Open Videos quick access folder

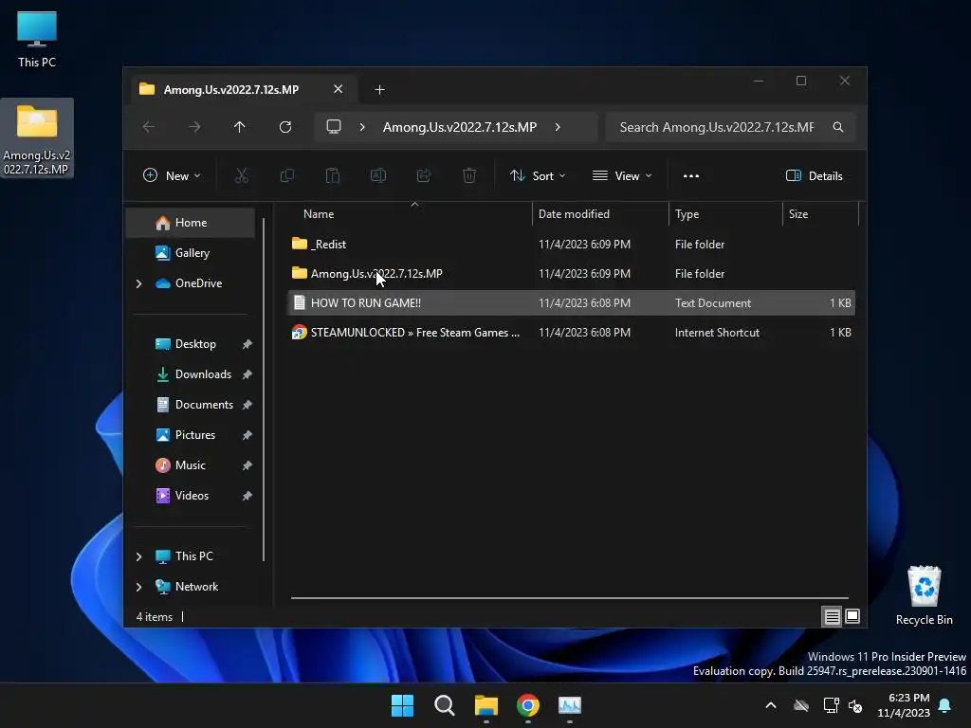pyautogui.click(x=192, y=496)
